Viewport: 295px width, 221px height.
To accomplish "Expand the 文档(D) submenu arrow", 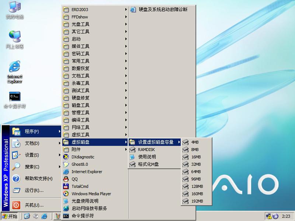I will (x=59, y=143).
